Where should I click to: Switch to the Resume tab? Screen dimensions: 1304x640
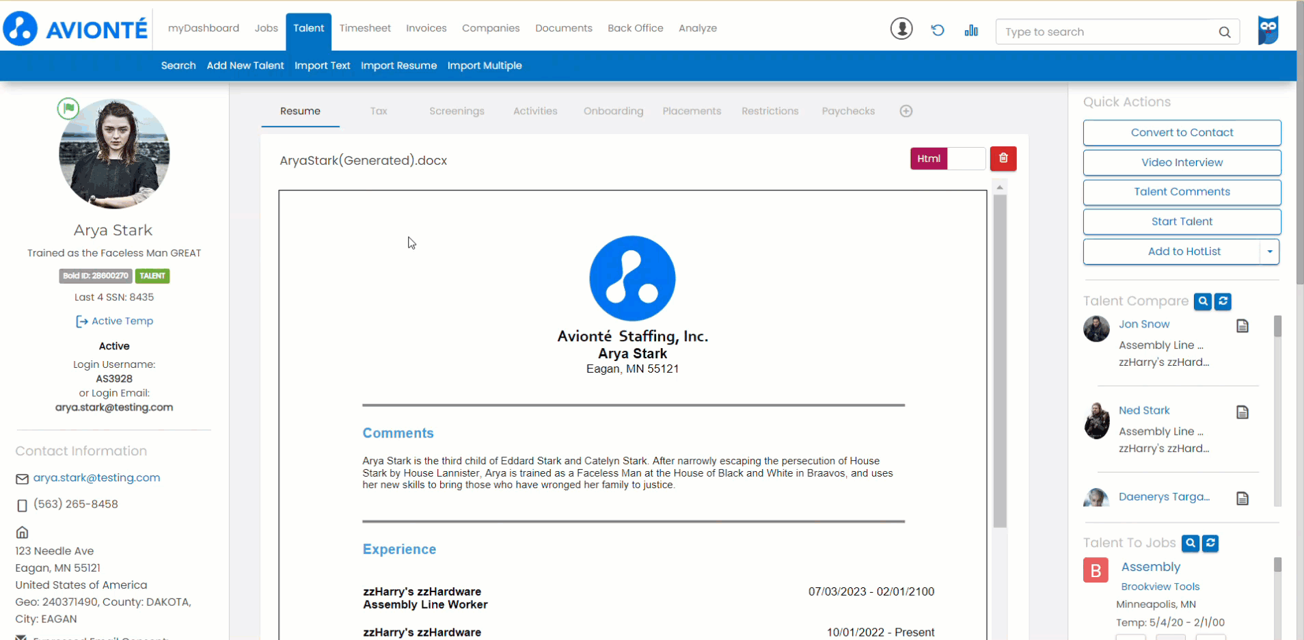click(x=300, y=111)
